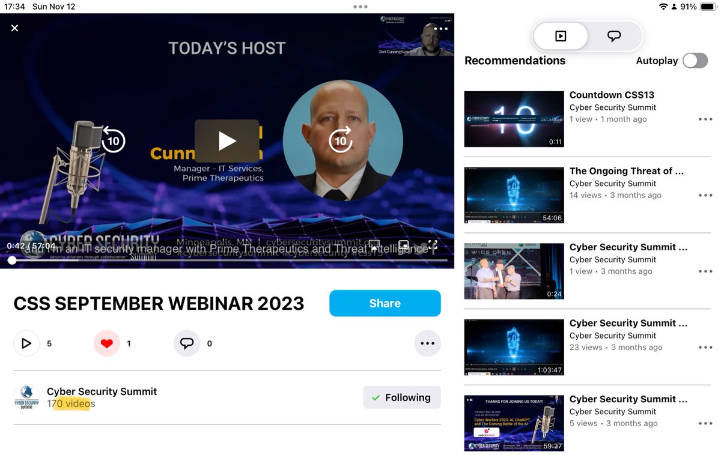Switch to the chat bubble tab

click(x=613, y=36)
